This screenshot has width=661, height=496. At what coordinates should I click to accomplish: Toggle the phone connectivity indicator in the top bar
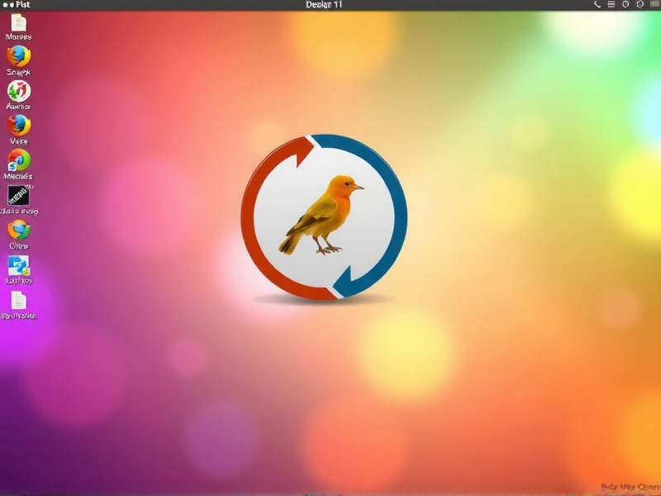point(598,5)
